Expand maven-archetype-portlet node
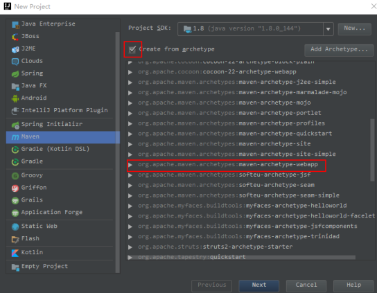Viewport: 377px width, 293px height. pyautogui.click(x=130, y=113)
